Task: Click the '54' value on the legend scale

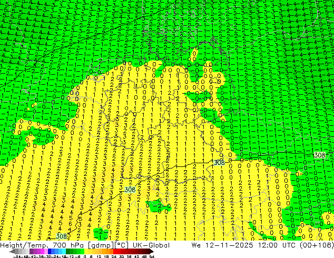Action: [x=152, y=256]
